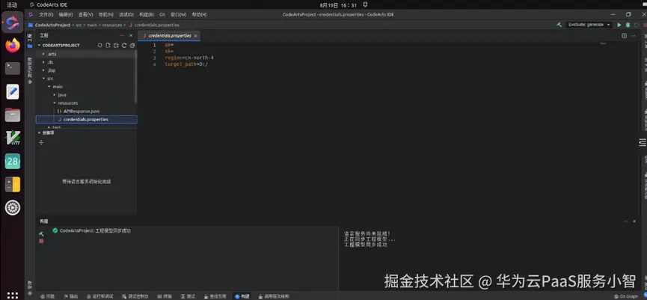
Task: Click the folder icon in the left activity bar
Action: (x=30, y=46)
